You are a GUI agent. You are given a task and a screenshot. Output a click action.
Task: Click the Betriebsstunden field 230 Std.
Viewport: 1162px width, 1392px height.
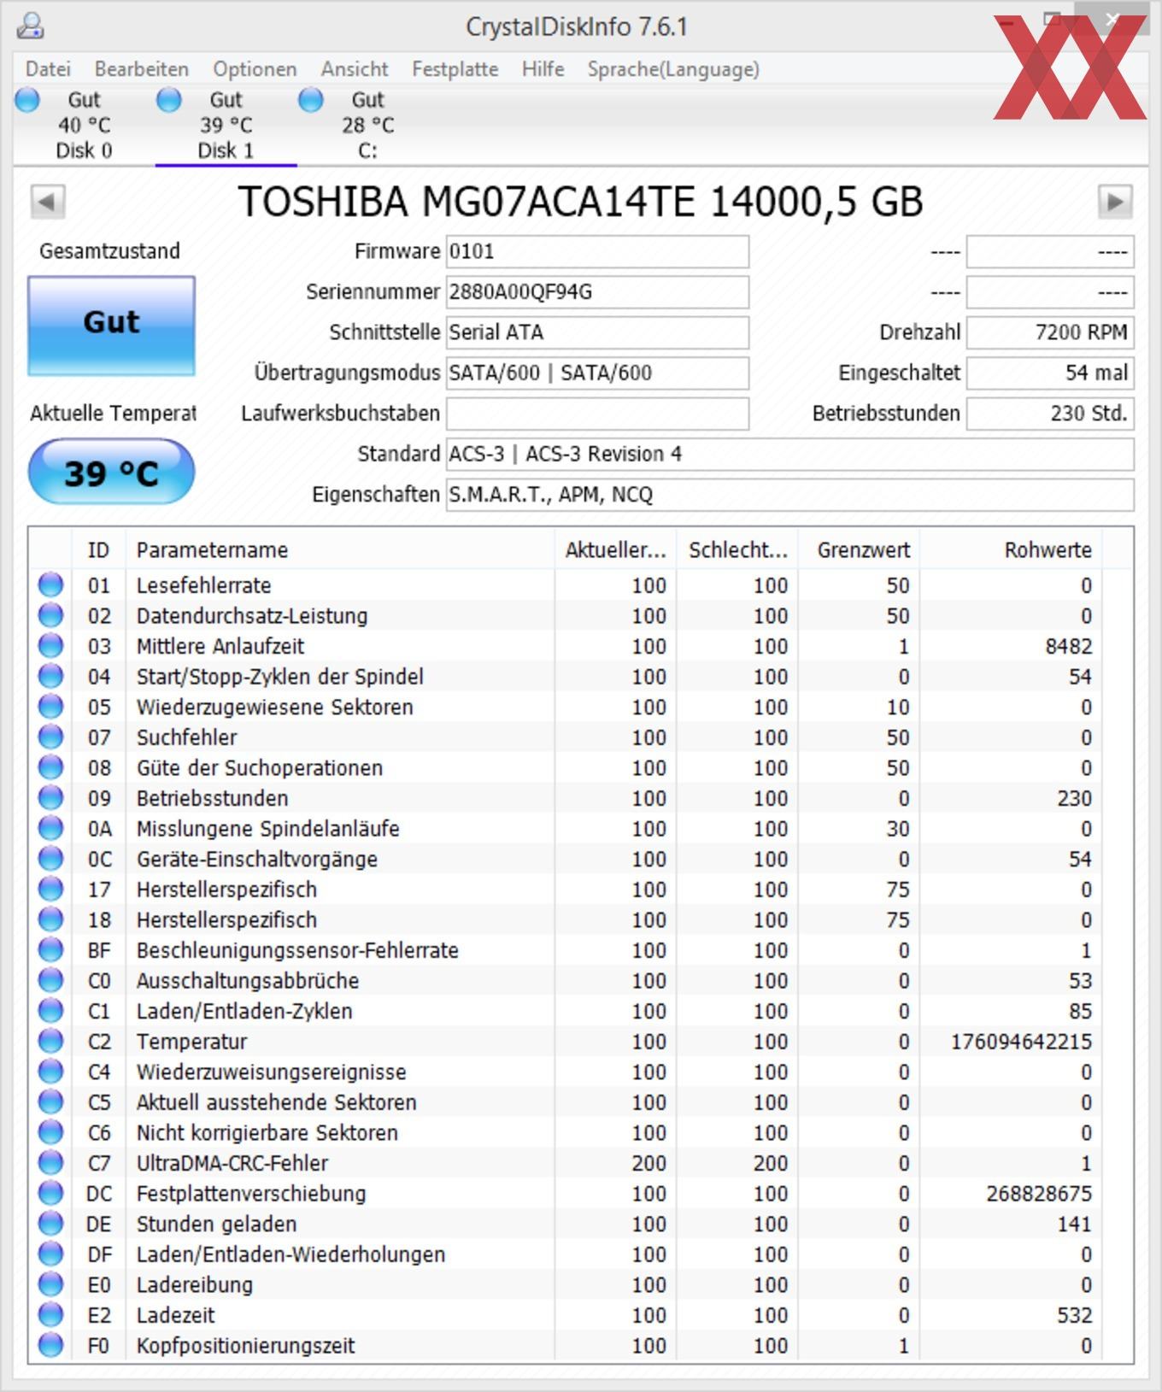tap(1050, 414)
